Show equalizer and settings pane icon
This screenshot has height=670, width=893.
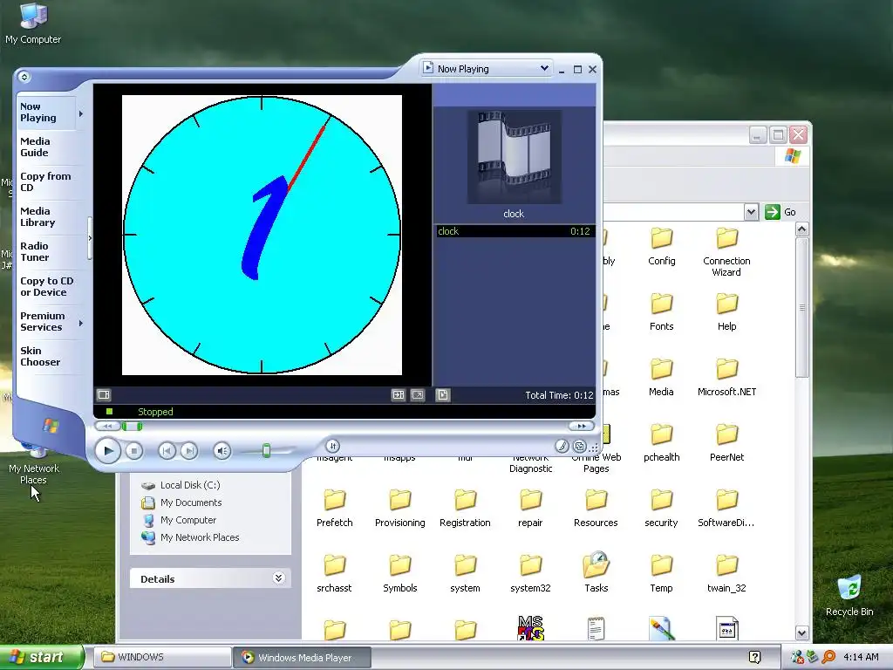(104, 394)
